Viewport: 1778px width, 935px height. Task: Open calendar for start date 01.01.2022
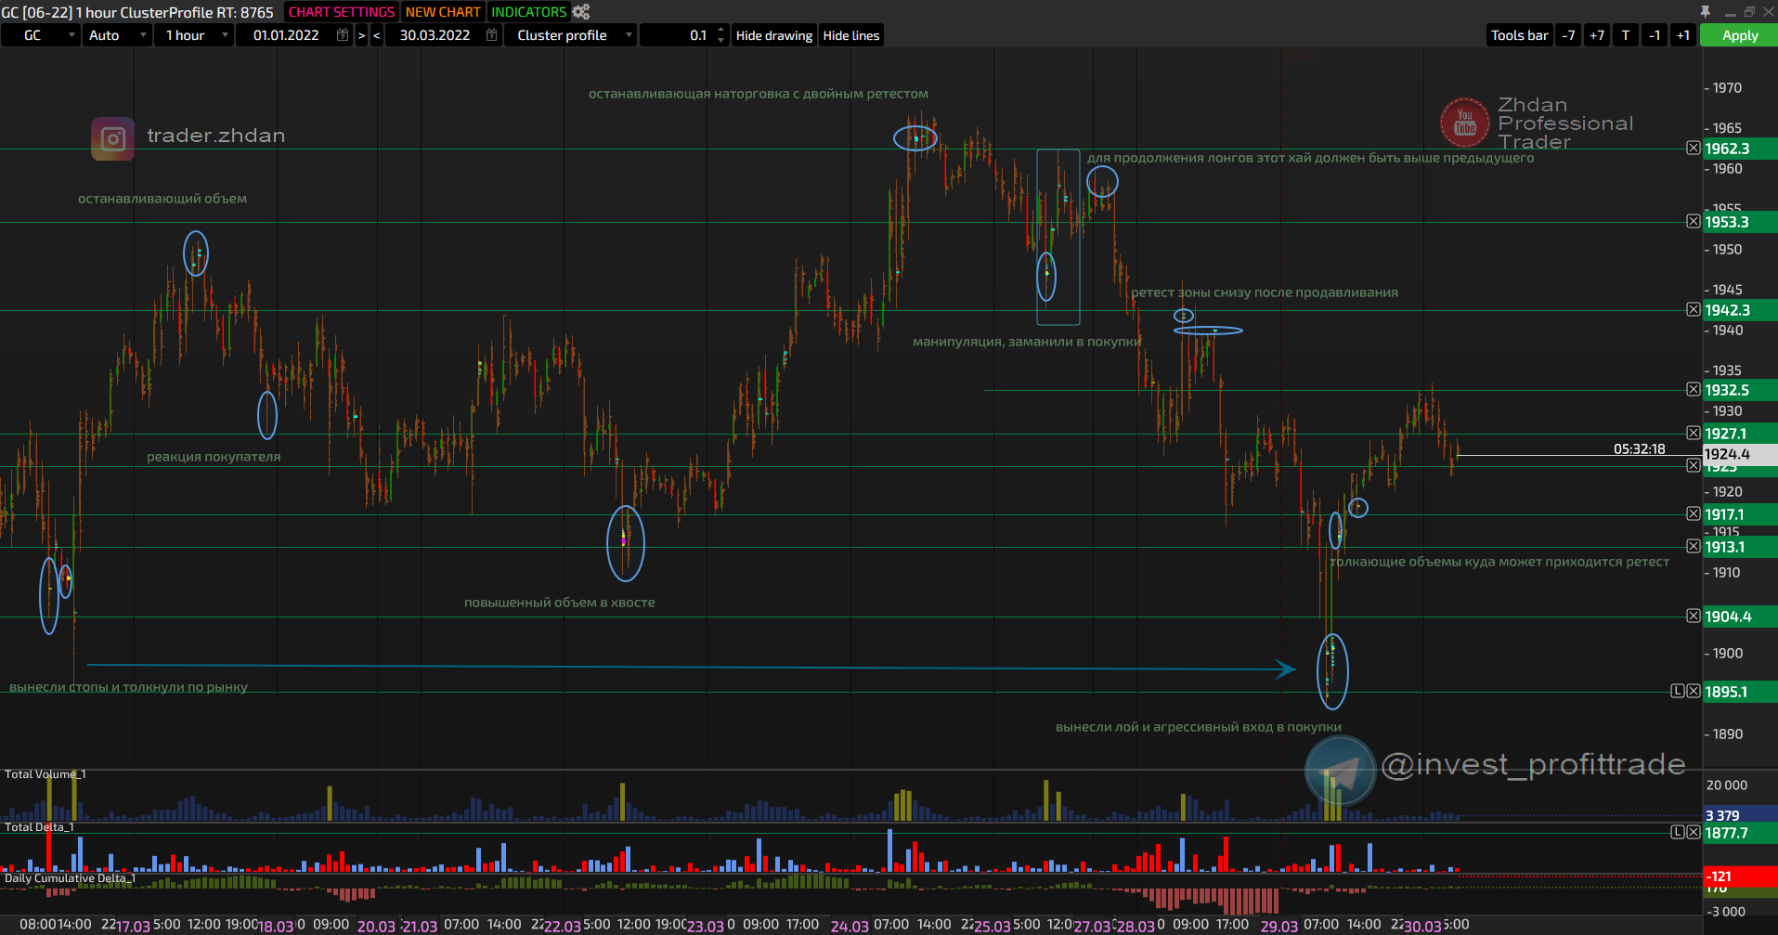pyautogui.click(x=343, y=35)
